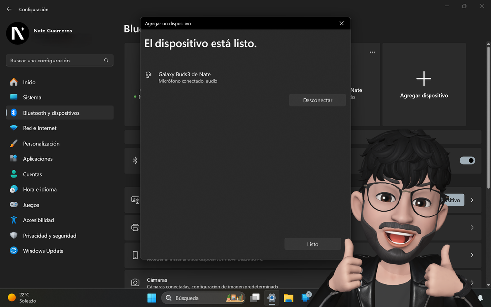The image size is (491, 307).
Task: Click the Juegos controller icon
Action: tap(14, 205)
